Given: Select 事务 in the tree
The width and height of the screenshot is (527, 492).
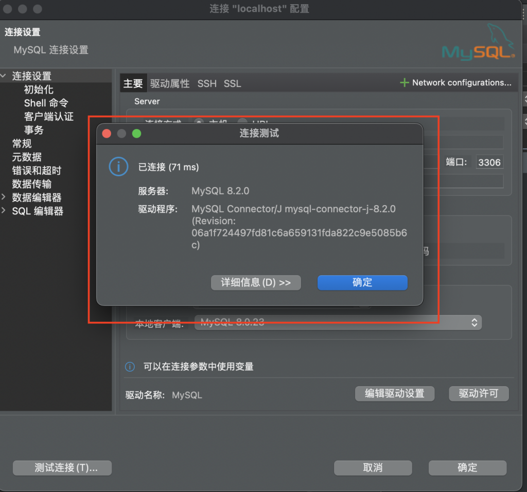Looking at the screenshot, I should (x=33, y=130).
